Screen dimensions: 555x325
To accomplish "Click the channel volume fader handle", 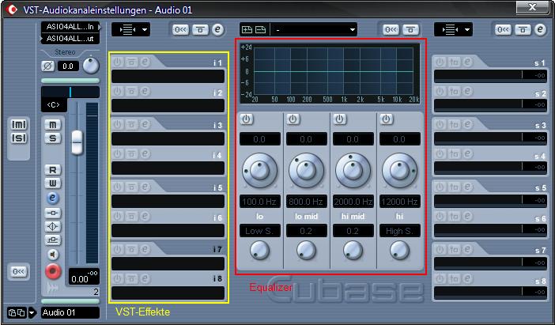I will click(x=77, y=141).
